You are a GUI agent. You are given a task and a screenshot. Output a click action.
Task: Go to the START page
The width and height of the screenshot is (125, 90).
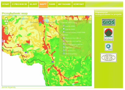pyautogui.click(x=6, y=4)
